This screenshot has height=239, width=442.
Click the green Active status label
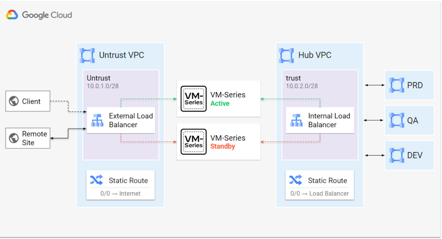220,103
